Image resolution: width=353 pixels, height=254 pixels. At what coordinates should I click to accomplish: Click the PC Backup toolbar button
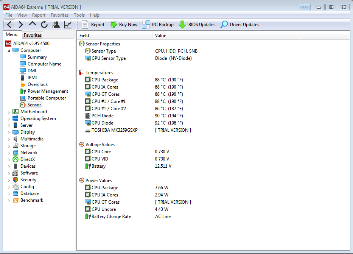[158, 25]
